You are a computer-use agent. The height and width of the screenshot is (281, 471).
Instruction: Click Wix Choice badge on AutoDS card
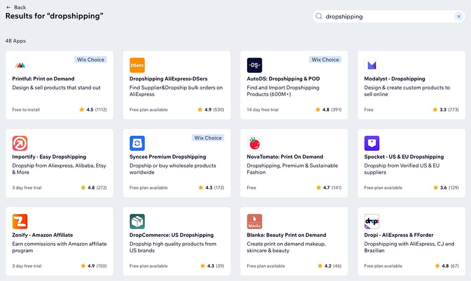(x=325, y=59)
